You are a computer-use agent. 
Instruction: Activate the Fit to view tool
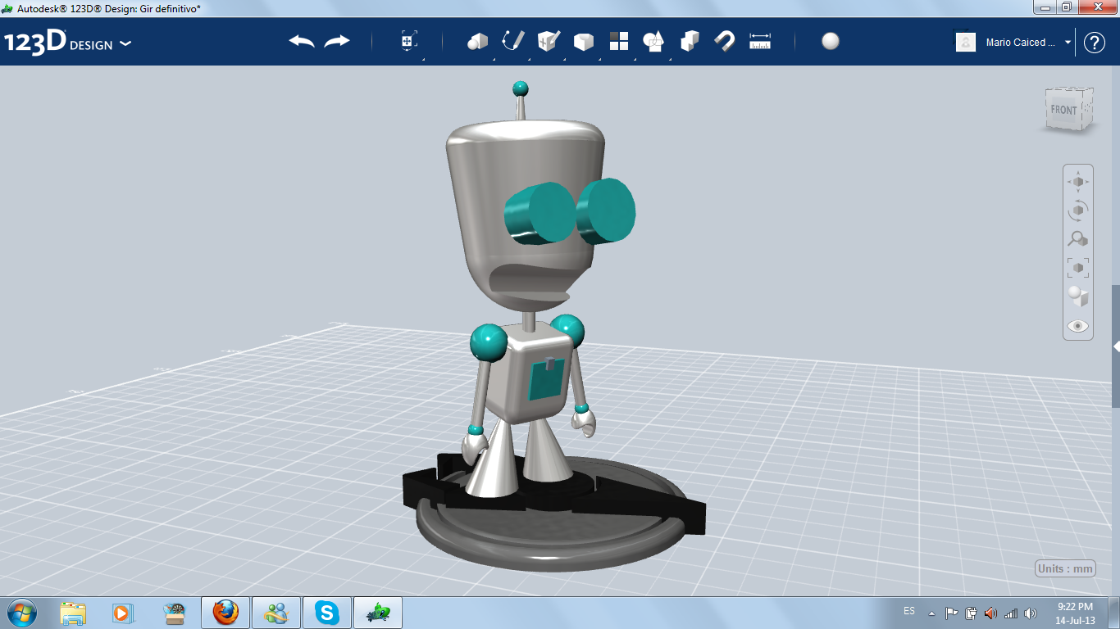tap(1078, 267)
